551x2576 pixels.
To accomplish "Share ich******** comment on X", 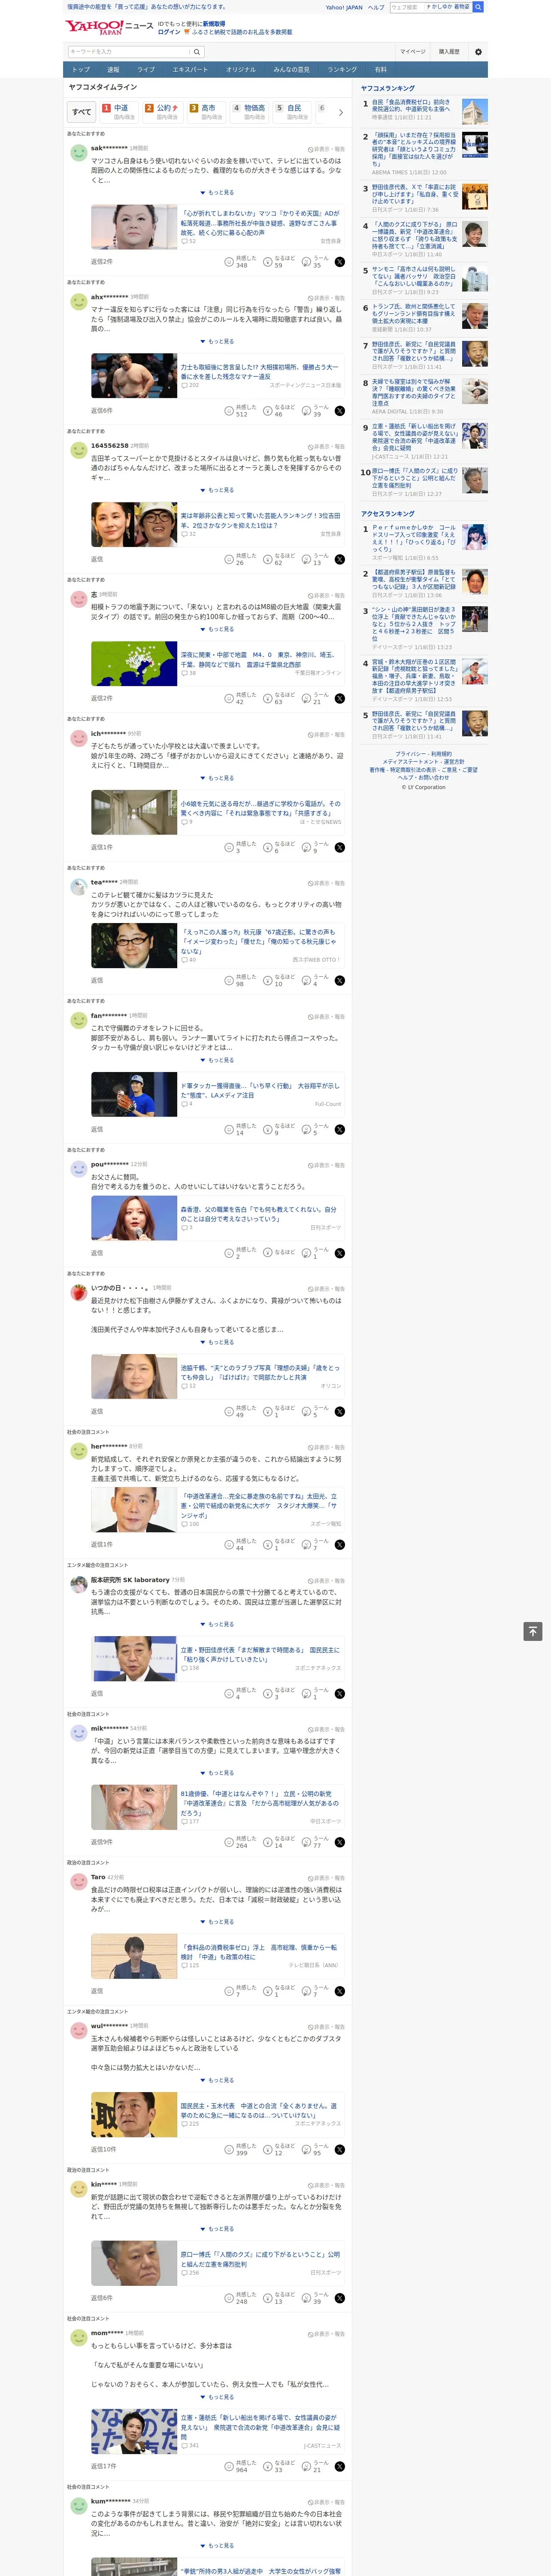I will (x=340, y=847).
